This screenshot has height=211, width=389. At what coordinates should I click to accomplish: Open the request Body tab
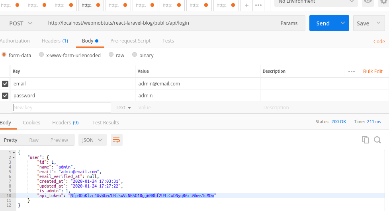point(90,41)
